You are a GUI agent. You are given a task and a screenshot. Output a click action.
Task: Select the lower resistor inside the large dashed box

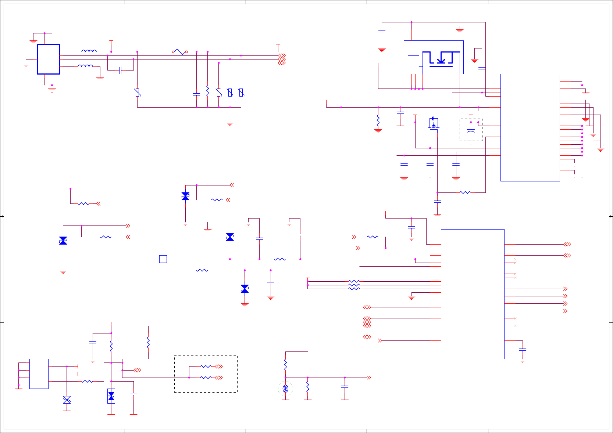pos(206,377)
